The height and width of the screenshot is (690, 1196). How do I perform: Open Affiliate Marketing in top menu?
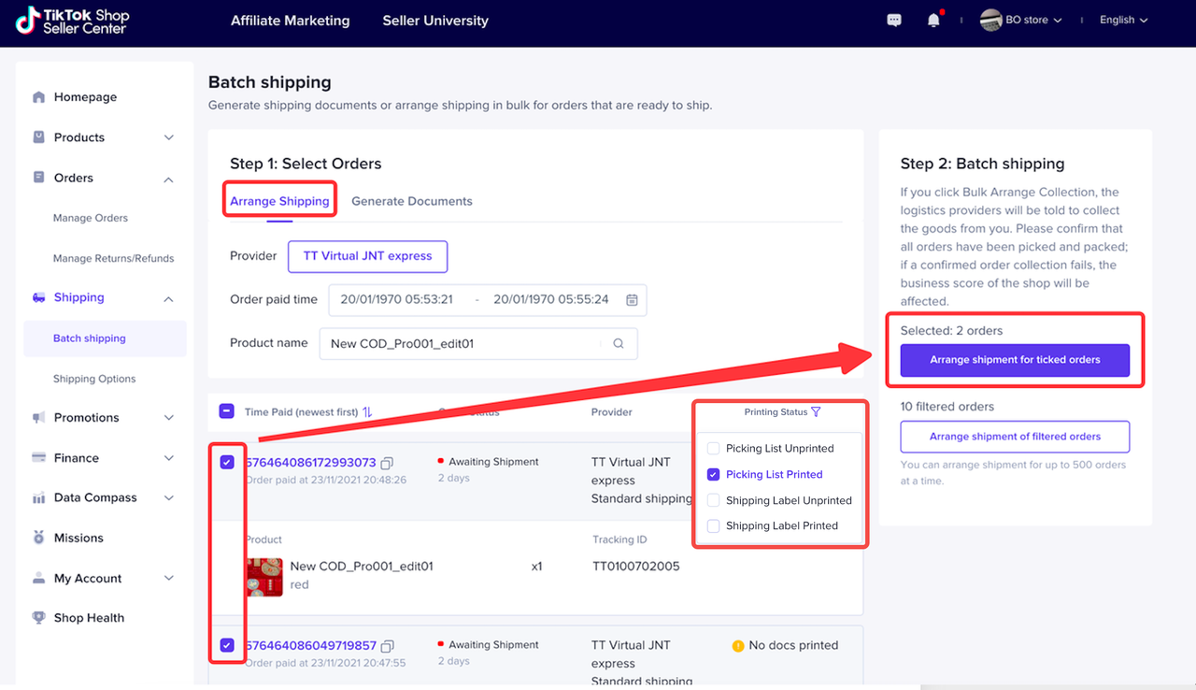(x=290, y=21)
